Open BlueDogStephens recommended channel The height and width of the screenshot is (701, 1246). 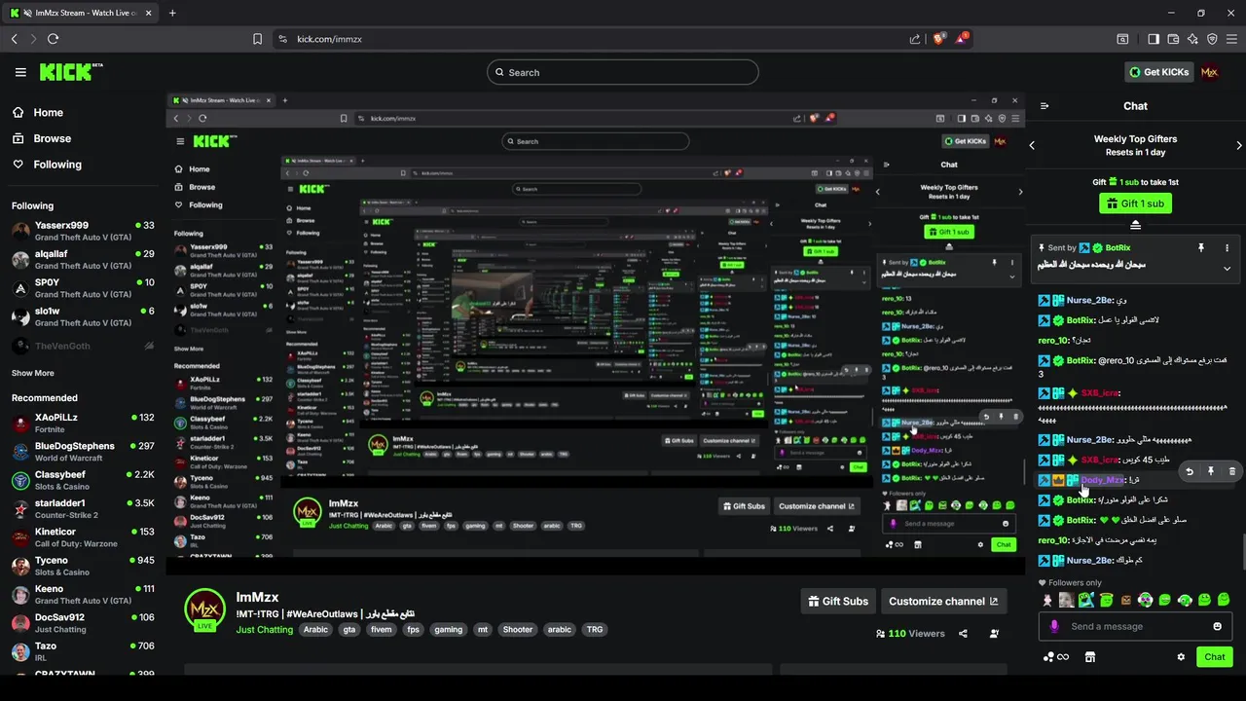[83, 452]
